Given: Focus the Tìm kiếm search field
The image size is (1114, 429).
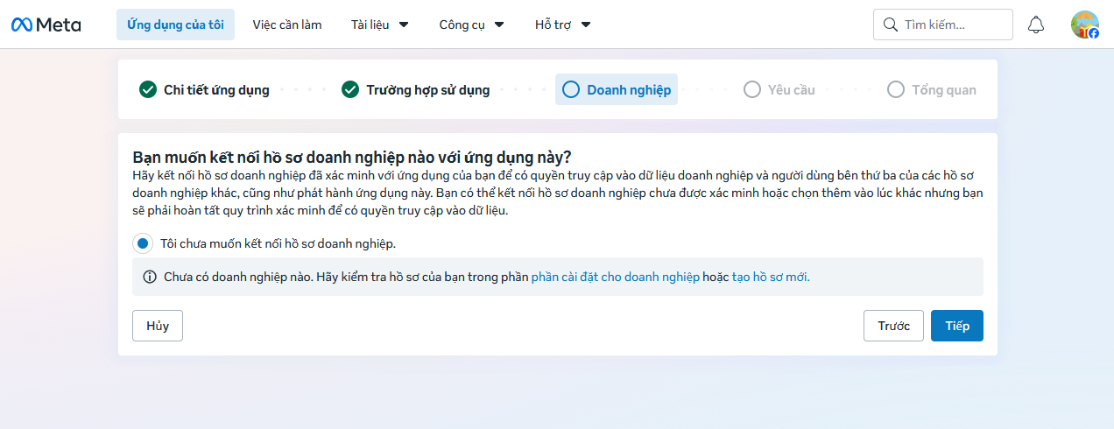Looking at the screenshot, I should (x=943, y=25).
